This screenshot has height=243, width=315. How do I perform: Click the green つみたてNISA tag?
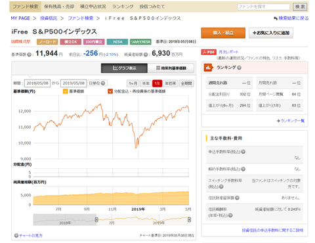point(140,42)
